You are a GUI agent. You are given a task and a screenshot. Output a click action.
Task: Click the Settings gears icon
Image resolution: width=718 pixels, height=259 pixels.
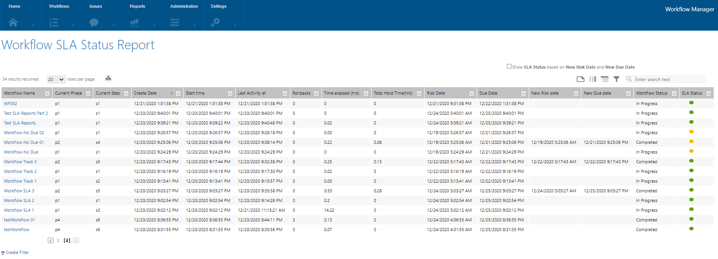point(215,22)
